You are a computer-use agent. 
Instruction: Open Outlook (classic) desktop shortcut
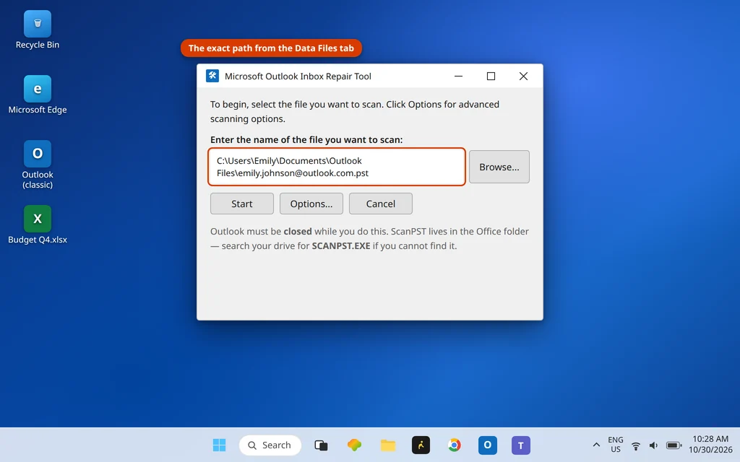pos(38,165)
